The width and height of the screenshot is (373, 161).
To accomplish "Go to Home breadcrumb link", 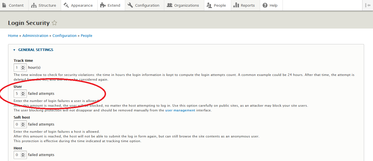I will click(x=13, y=35).
